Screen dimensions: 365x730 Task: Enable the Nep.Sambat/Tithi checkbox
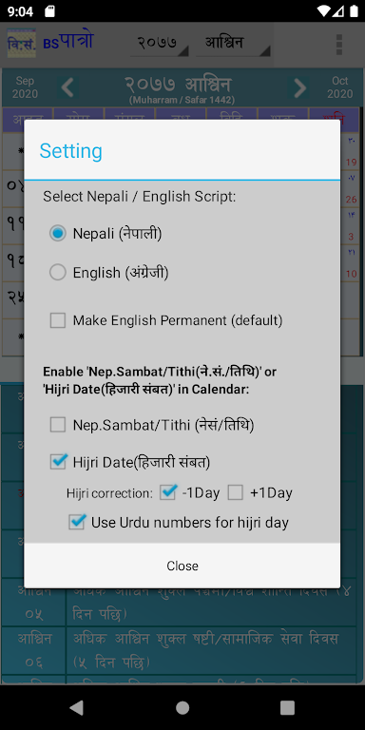click(x=58, y=425)
